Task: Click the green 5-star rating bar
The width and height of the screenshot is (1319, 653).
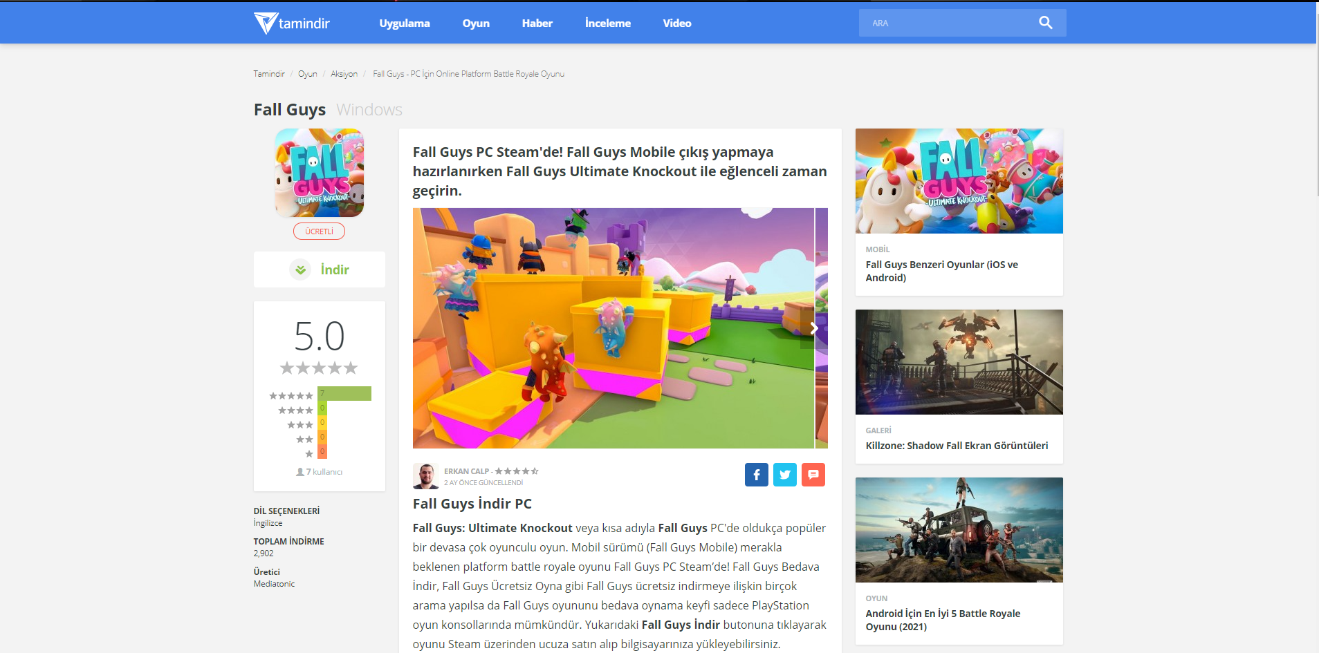Action: (x=344, y=394)
